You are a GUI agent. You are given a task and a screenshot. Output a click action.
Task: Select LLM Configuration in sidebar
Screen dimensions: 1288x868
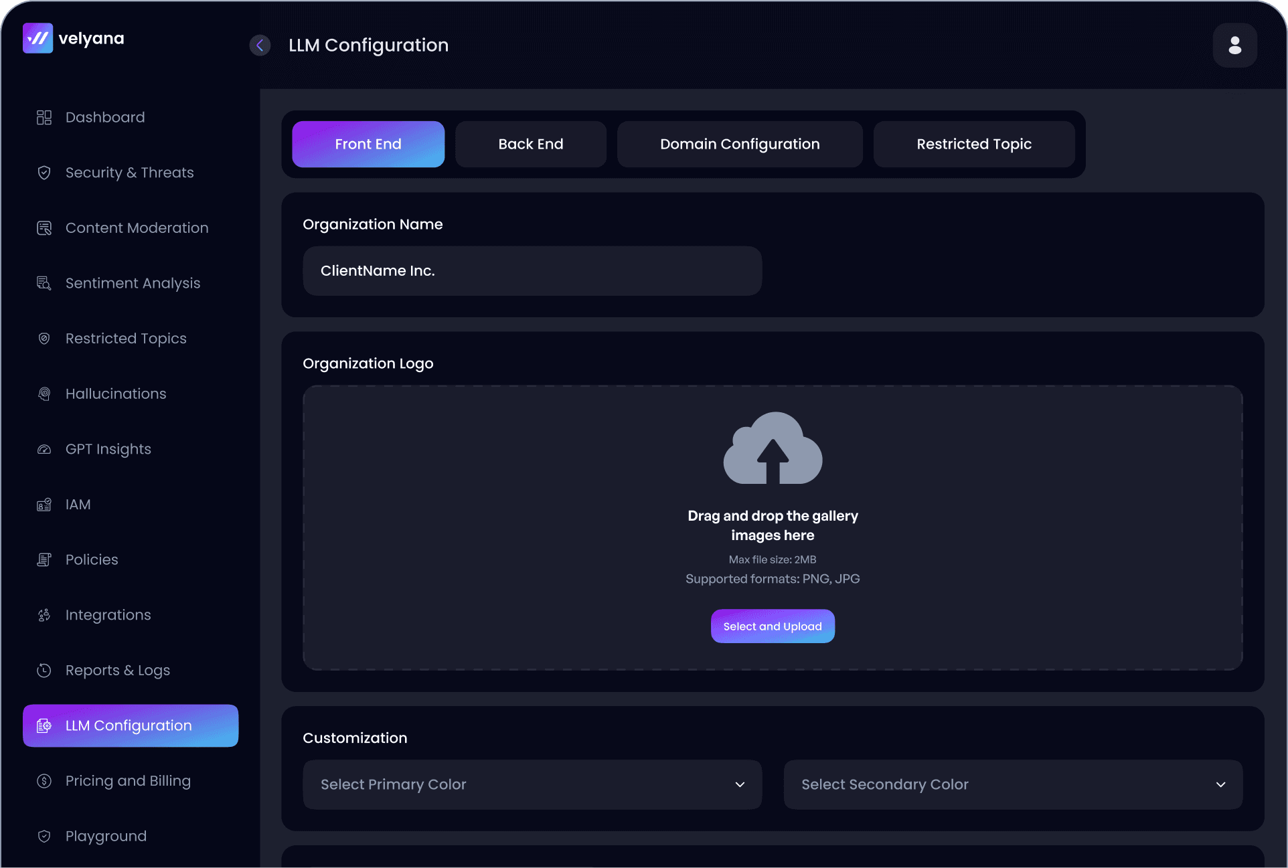pyautogui.click(x=131, y=725)
